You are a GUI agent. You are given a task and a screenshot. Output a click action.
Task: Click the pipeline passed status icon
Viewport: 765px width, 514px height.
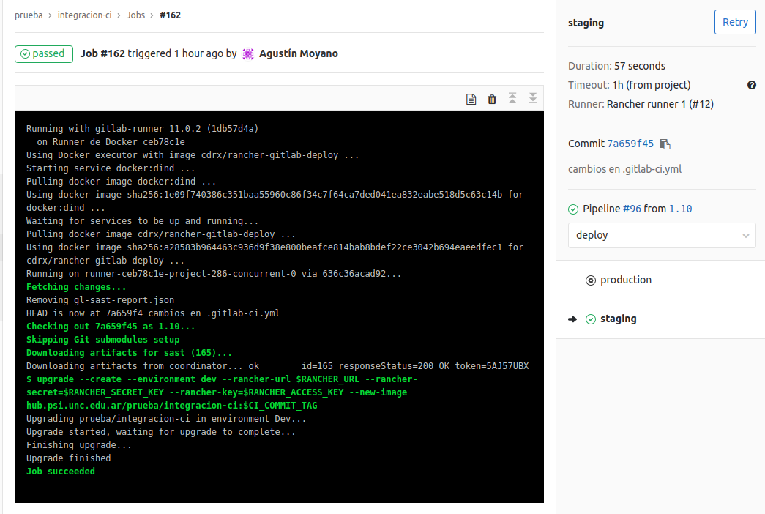coord(573,209)
